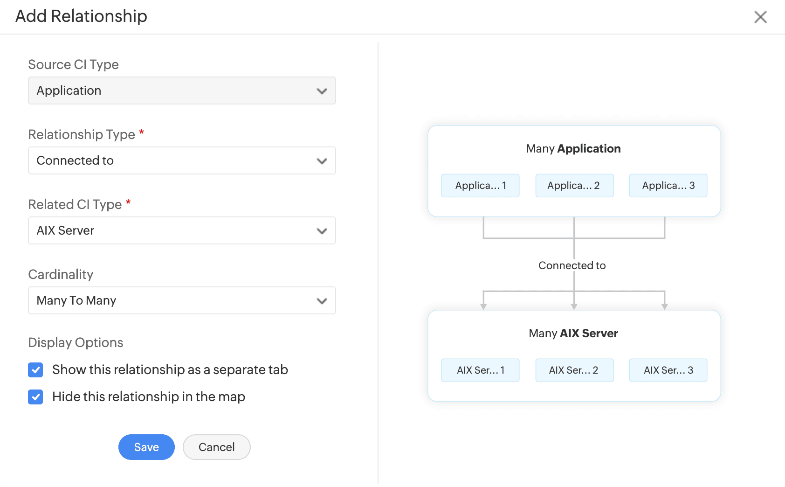The height and width of the screenshot is (487, 785).
Task: Click the Connected to label in diagram
Action: [x=572, y=265]
